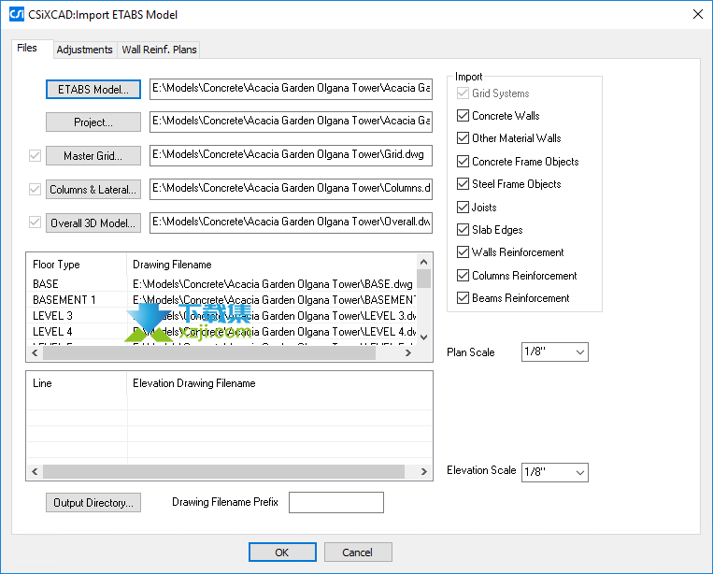The width and height of the screenshot is (713, 574).
Task: Click the Project... browse button
Action: click(93, 122)
